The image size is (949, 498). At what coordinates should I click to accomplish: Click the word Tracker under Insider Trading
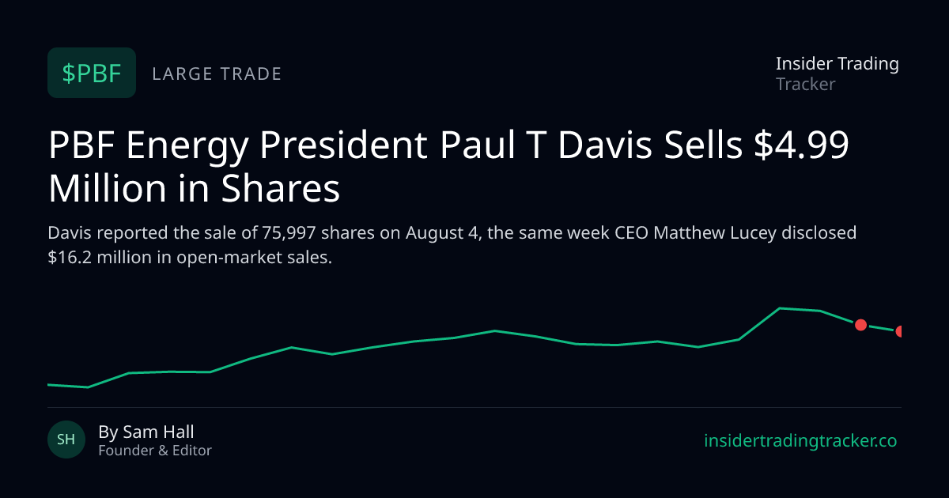tap(806, 84)
